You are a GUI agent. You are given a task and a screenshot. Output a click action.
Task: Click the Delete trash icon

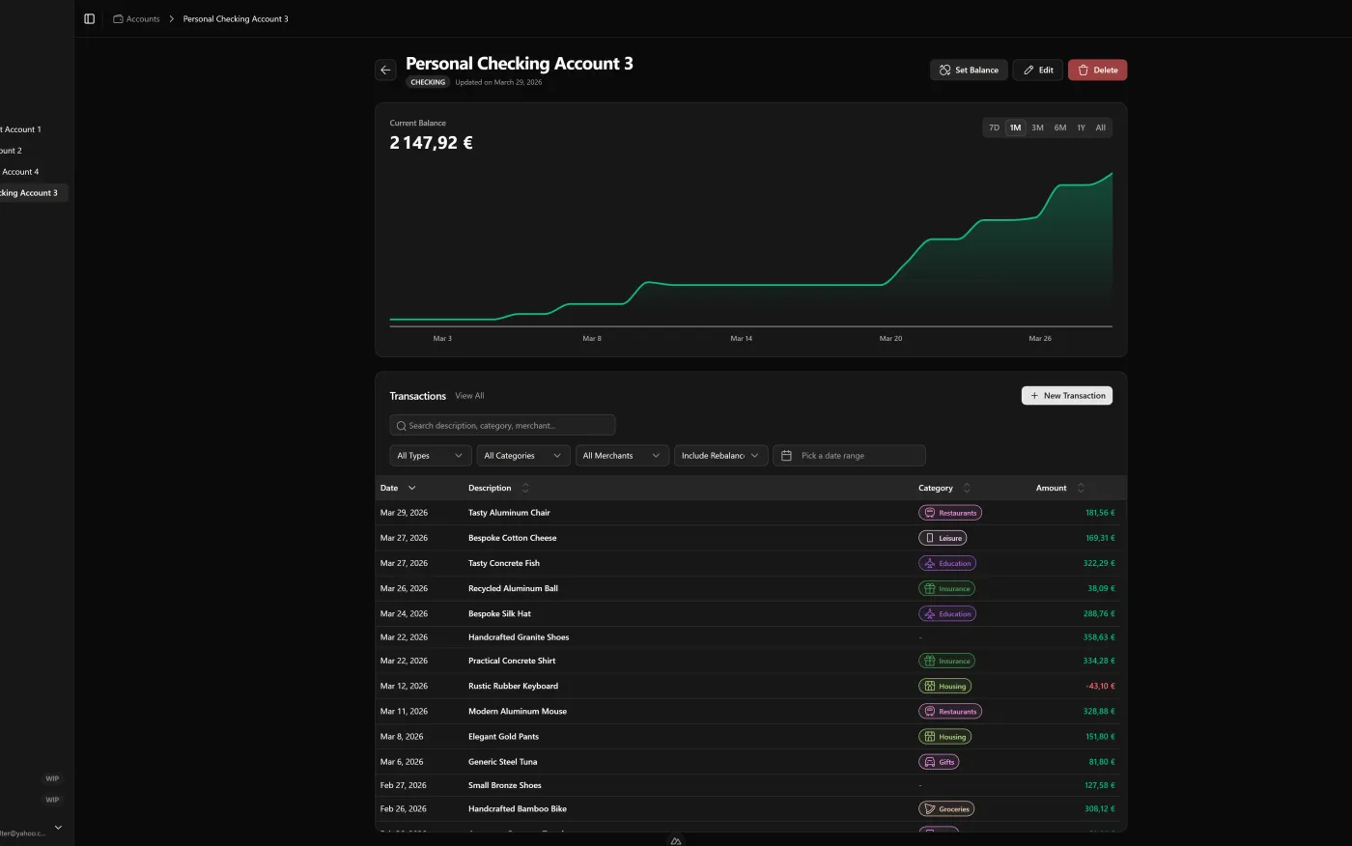[1084, 70]
